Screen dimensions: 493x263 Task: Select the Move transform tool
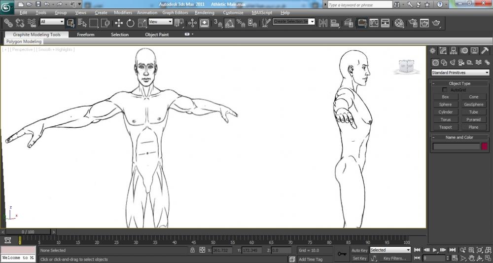click(119, 23)
